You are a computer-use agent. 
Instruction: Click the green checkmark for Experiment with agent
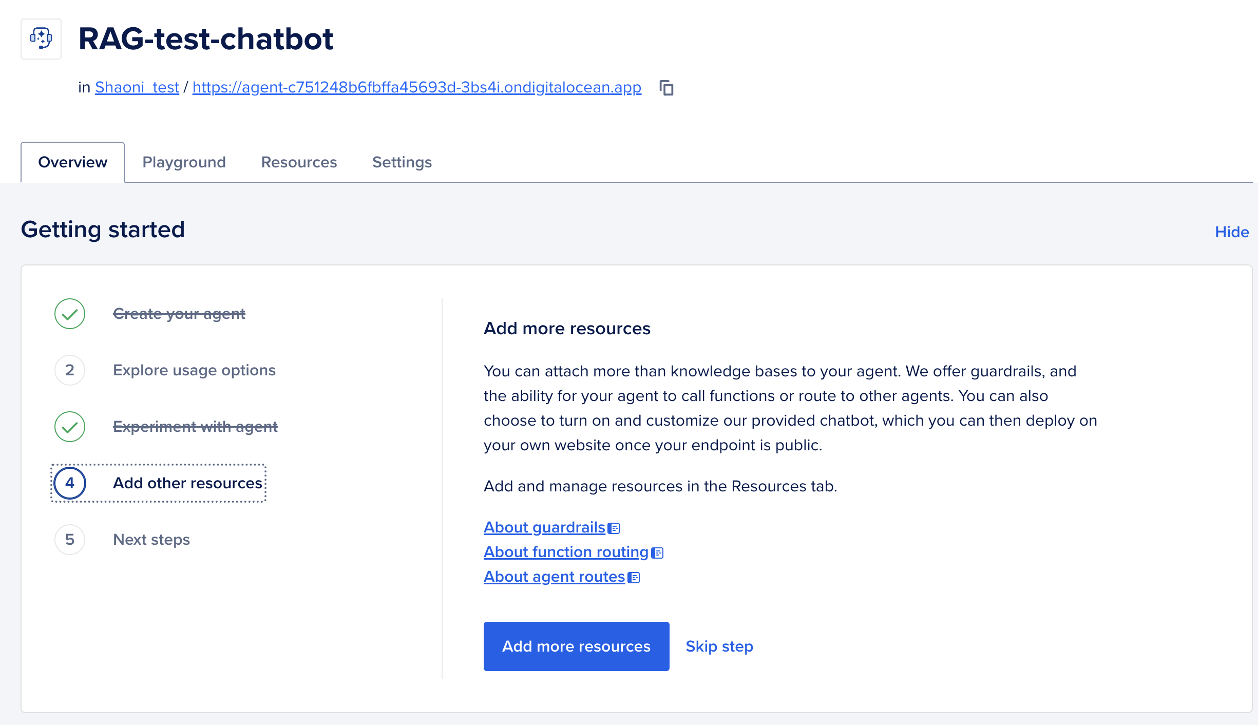point(70,427)
